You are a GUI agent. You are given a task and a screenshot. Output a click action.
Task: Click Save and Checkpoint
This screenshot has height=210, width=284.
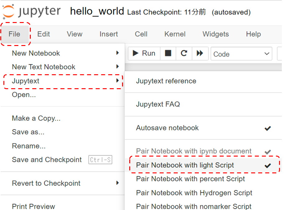tap(62, 160)
